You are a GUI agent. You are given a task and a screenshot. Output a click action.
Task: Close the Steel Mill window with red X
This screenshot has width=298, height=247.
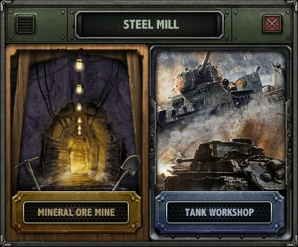tap(272, 24)
